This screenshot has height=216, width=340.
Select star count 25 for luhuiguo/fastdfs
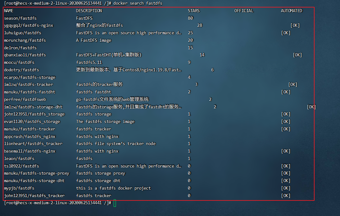pos(190,33)
